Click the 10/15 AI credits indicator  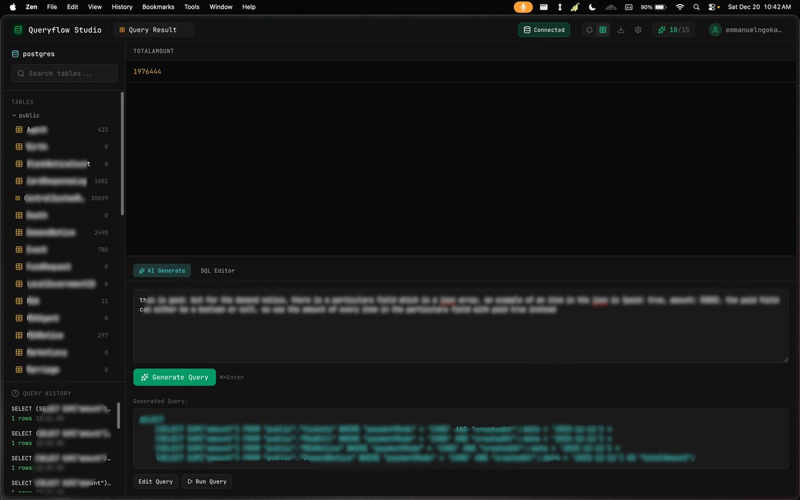(673, 30)
